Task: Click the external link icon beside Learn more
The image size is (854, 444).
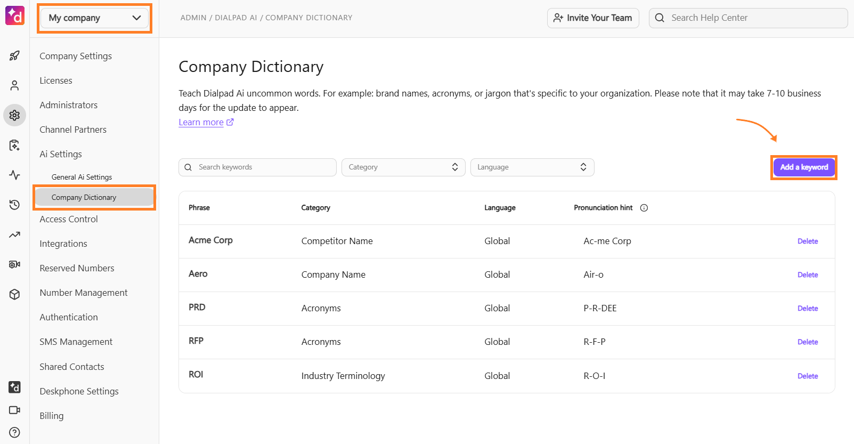Action: tap(230, 122)
